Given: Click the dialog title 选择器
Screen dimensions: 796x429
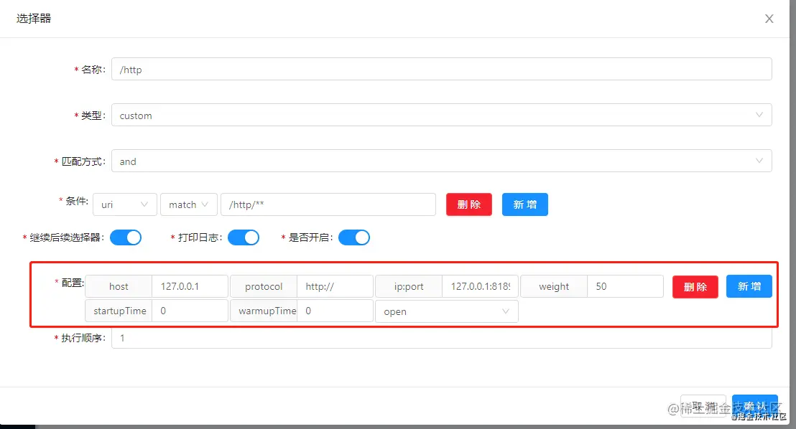Looking at the screenshot, I should pos(34,19).
